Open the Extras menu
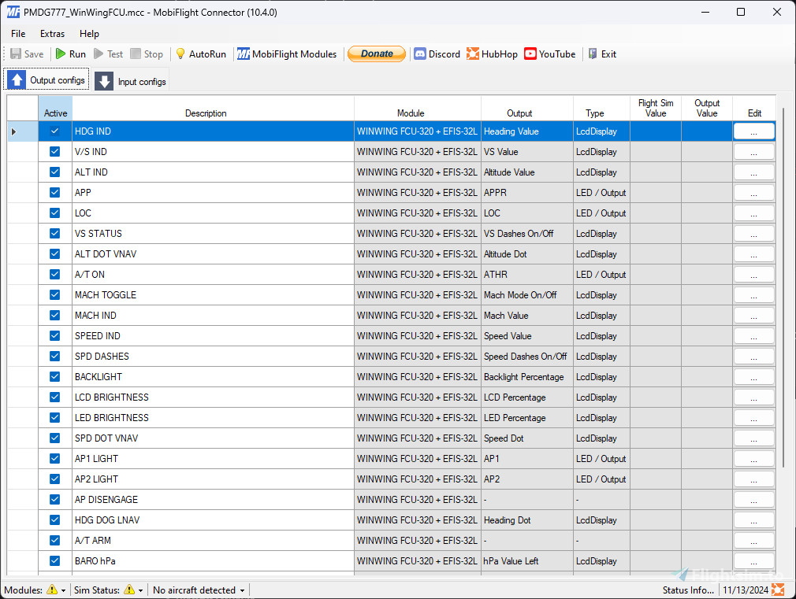Viewport: 796px width, 599px height. [53, 34]
